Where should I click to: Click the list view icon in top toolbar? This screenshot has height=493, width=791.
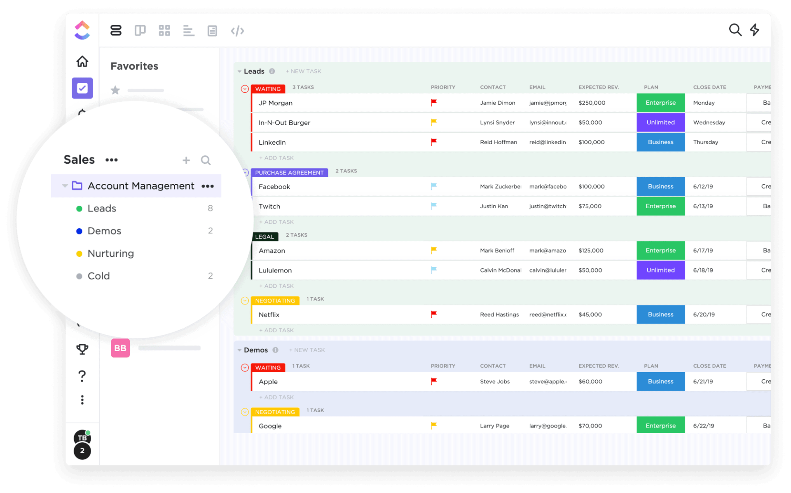[x=116, y=31]
